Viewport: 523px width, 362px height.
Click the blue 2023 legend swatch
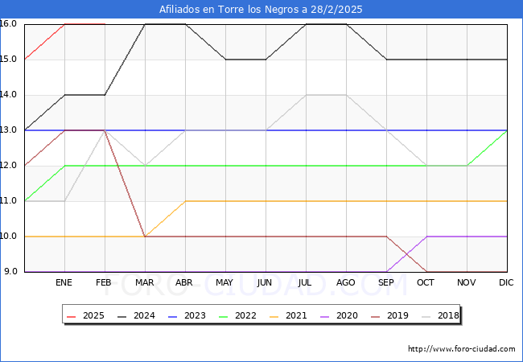[x=173, y=316]
